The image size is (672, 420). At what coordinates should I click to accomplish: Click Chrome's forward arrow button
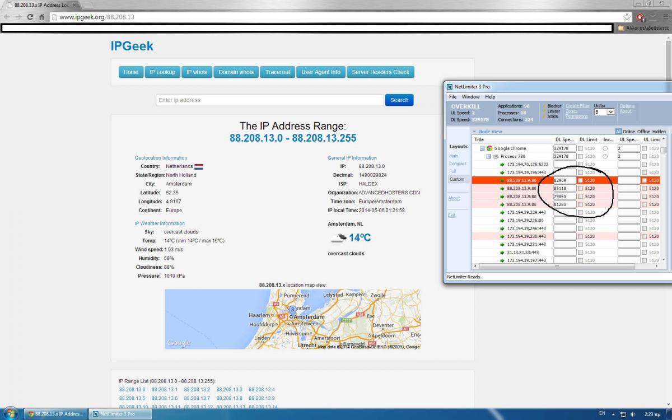click(x=19, y=17)
